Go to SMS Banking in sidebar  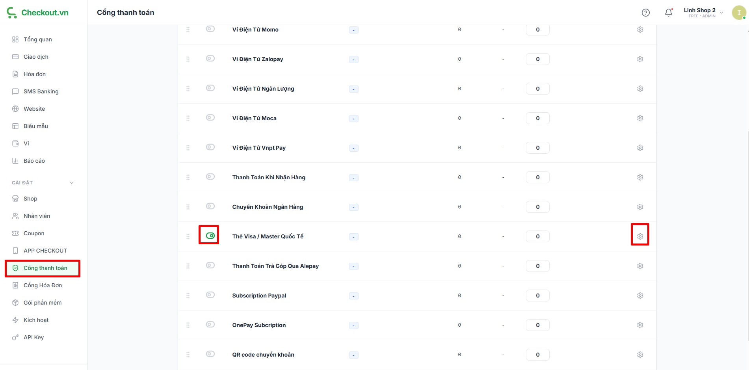click(41, 91)
